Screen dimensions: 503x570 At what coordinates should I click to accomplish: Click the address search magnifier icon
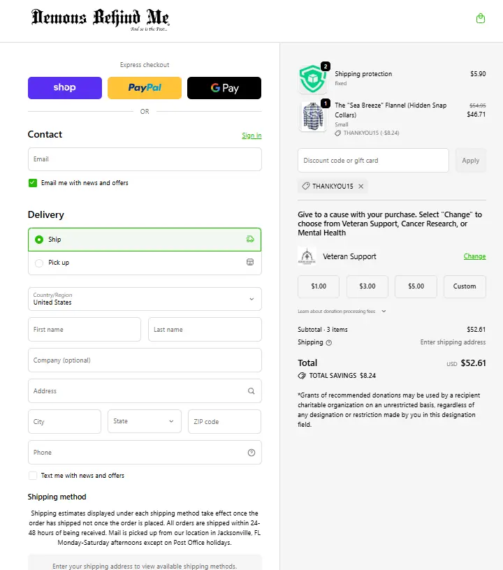tap(251, 391)
